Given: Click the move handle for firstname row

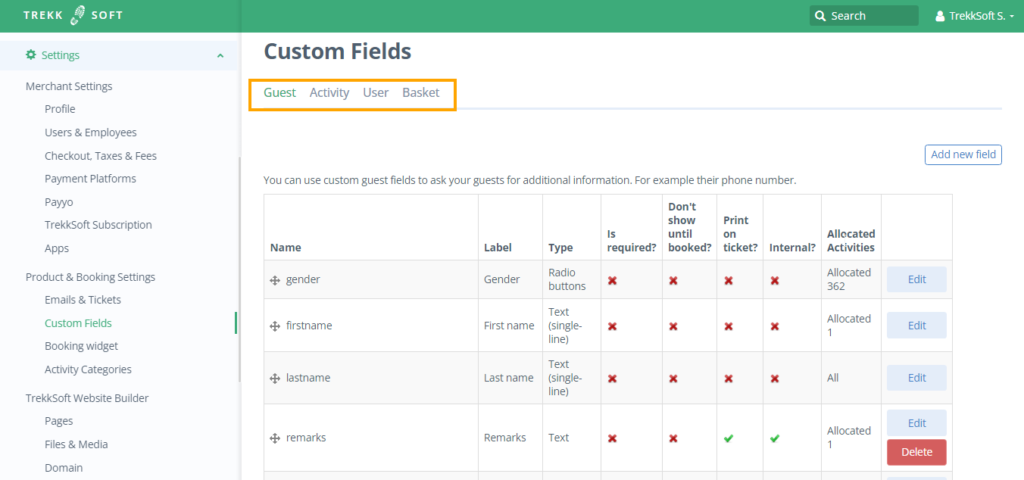Looking at the screenshot, I should coord(275,326).
